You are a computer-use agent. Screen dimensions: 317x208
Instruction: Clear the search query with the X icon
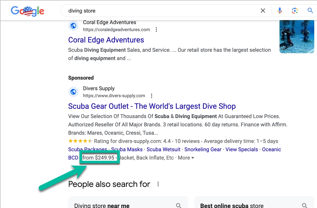[x=263, y=11]
